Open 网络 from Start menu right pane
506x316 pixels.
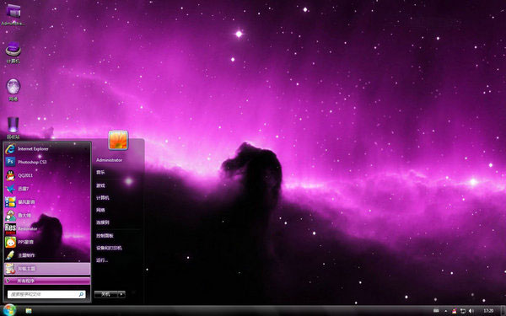pyautogui.click(x=100, y=210)
